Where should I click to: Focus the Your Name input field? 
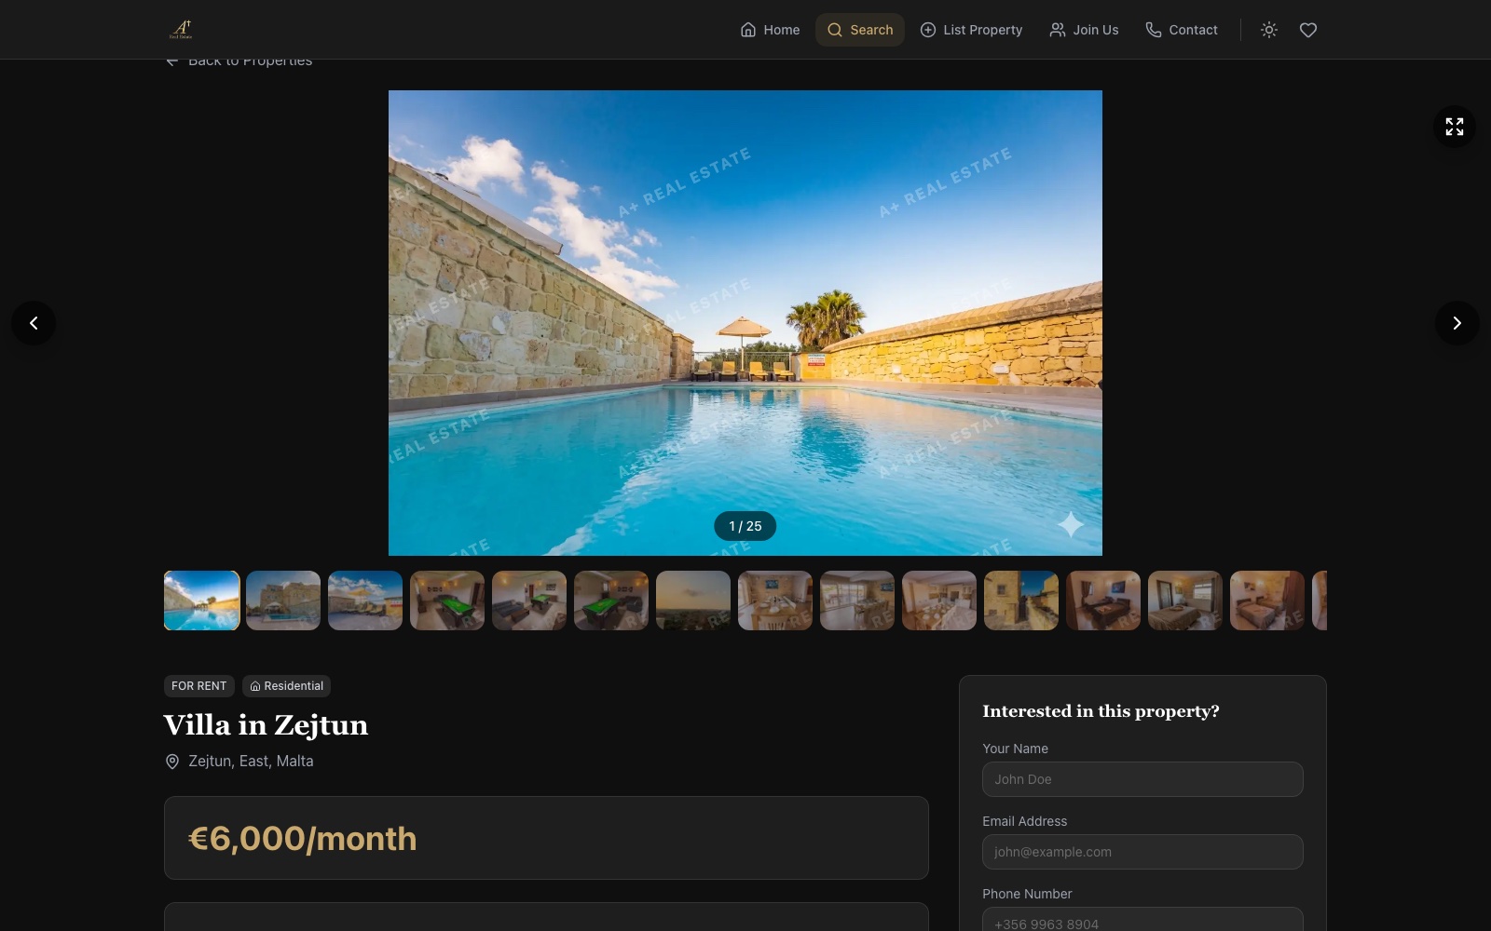pos(1142,779)
